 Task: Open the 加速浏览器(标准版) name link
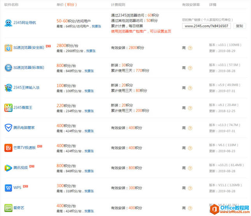29,68
